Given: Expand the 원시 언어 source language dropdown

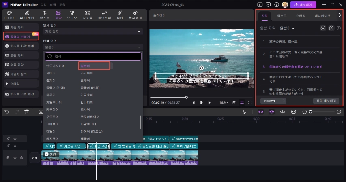Looking at the screenshot, I should 93,31.
